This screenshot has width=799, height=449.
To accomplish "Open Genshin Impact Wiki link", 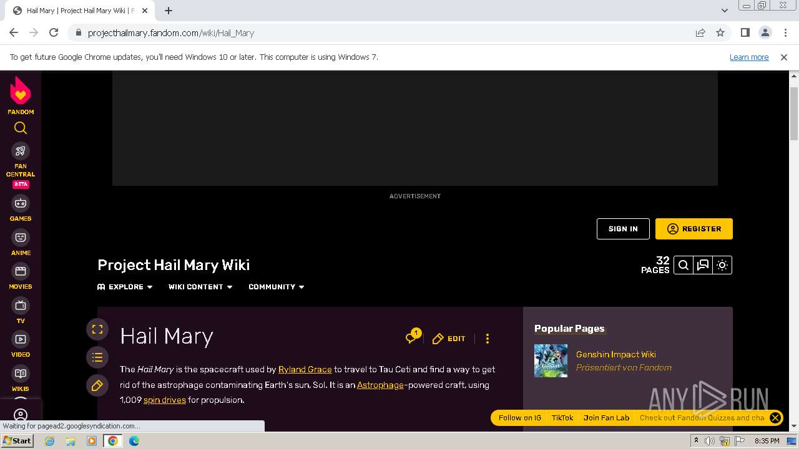I will pos(616,354).
